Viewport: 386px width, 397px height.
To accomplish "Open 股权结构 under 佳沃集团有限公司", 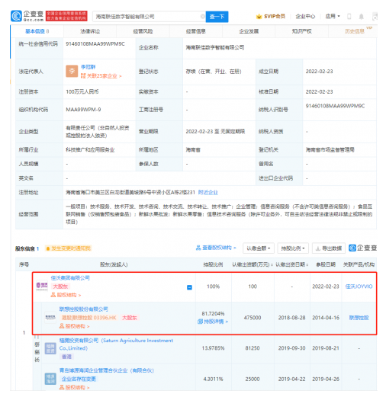I will tap(66, 295).
